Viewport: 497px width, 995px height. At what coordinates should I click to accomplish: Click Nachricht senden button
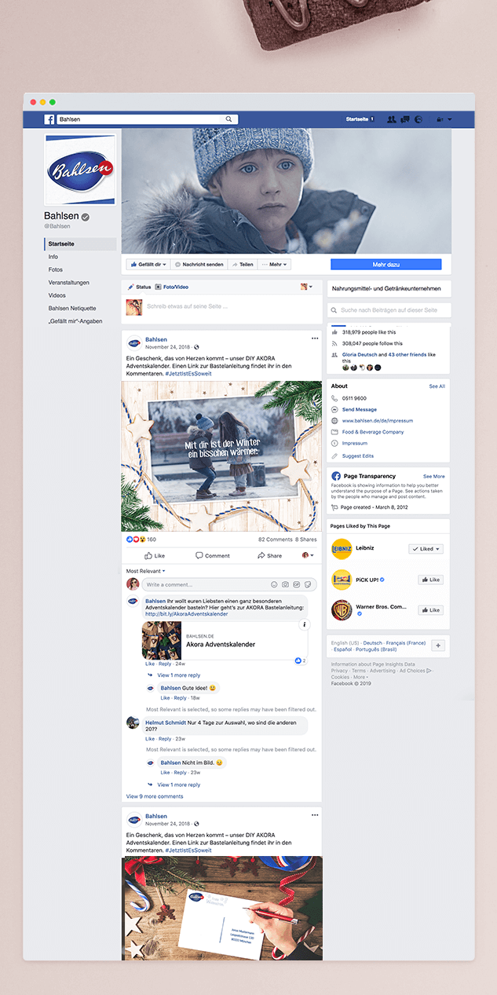199,265
